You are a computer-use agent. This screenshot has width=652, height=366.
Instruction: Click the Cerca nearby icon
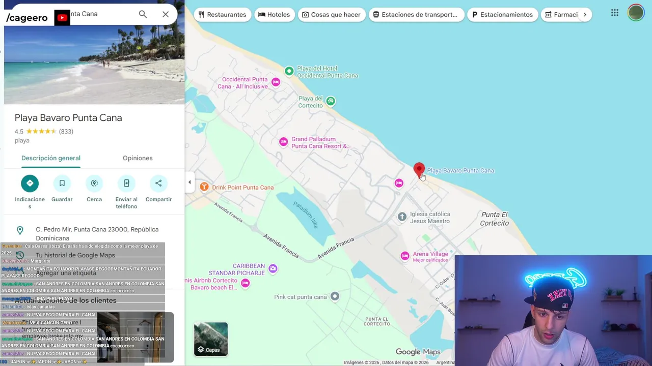pos(94,183)
